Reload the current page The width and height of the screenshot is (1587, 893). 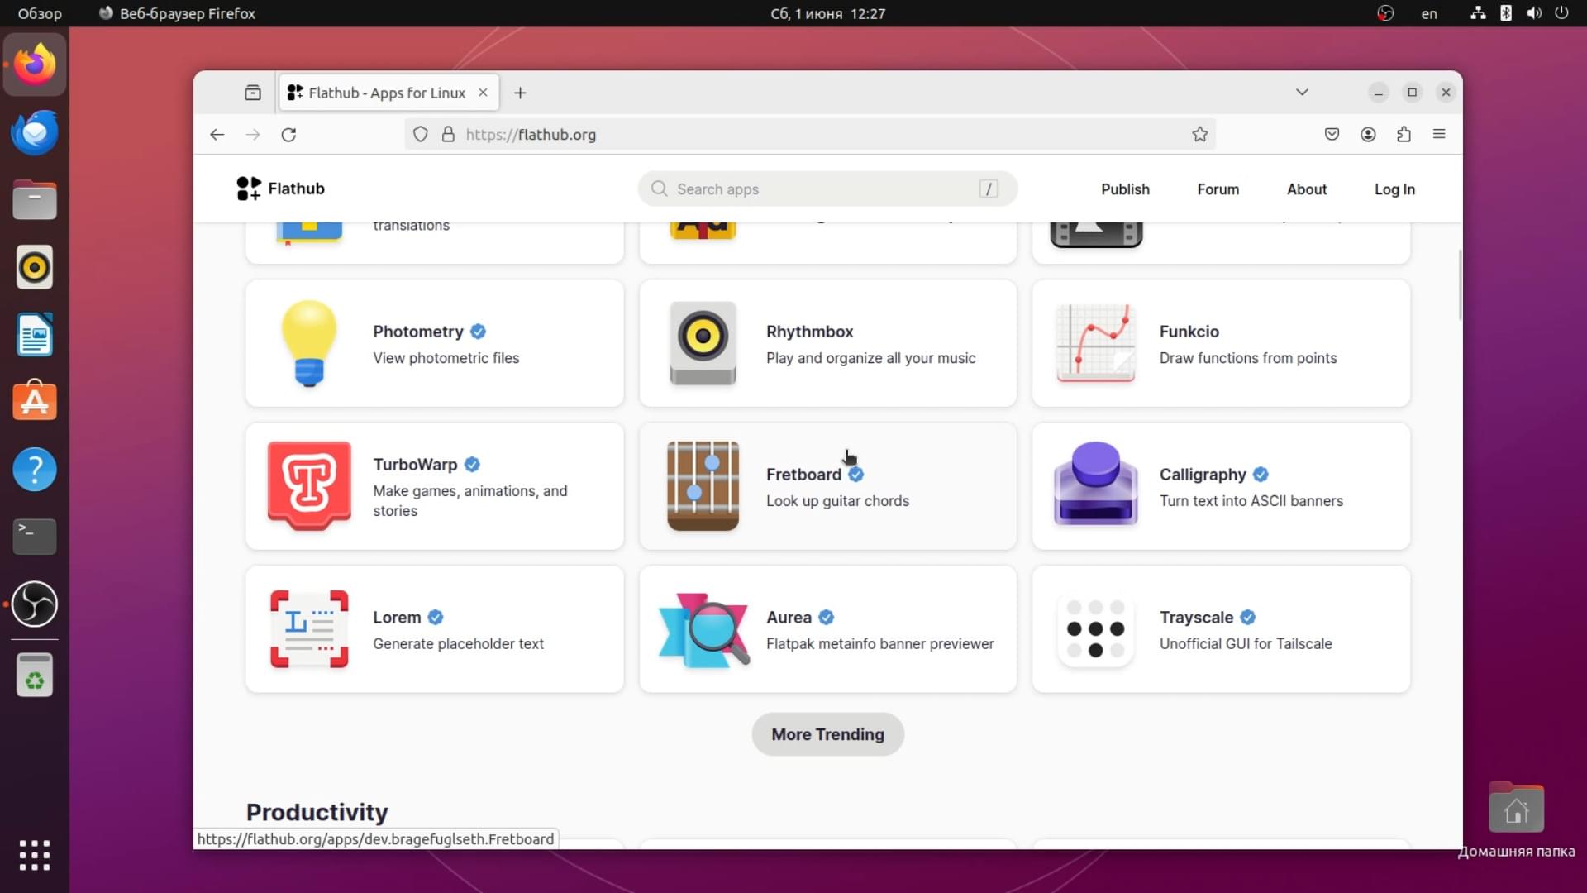click(x=288, y=135)
